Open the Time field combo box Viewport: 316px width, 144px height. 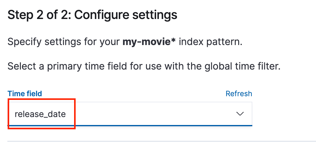(130, 114)
